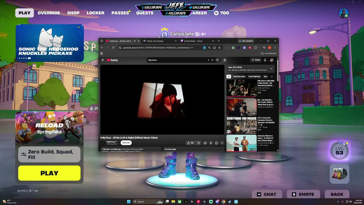Select the 'All' filter chip
Screen dimensions: 364x205
click(x=229, y=77)
